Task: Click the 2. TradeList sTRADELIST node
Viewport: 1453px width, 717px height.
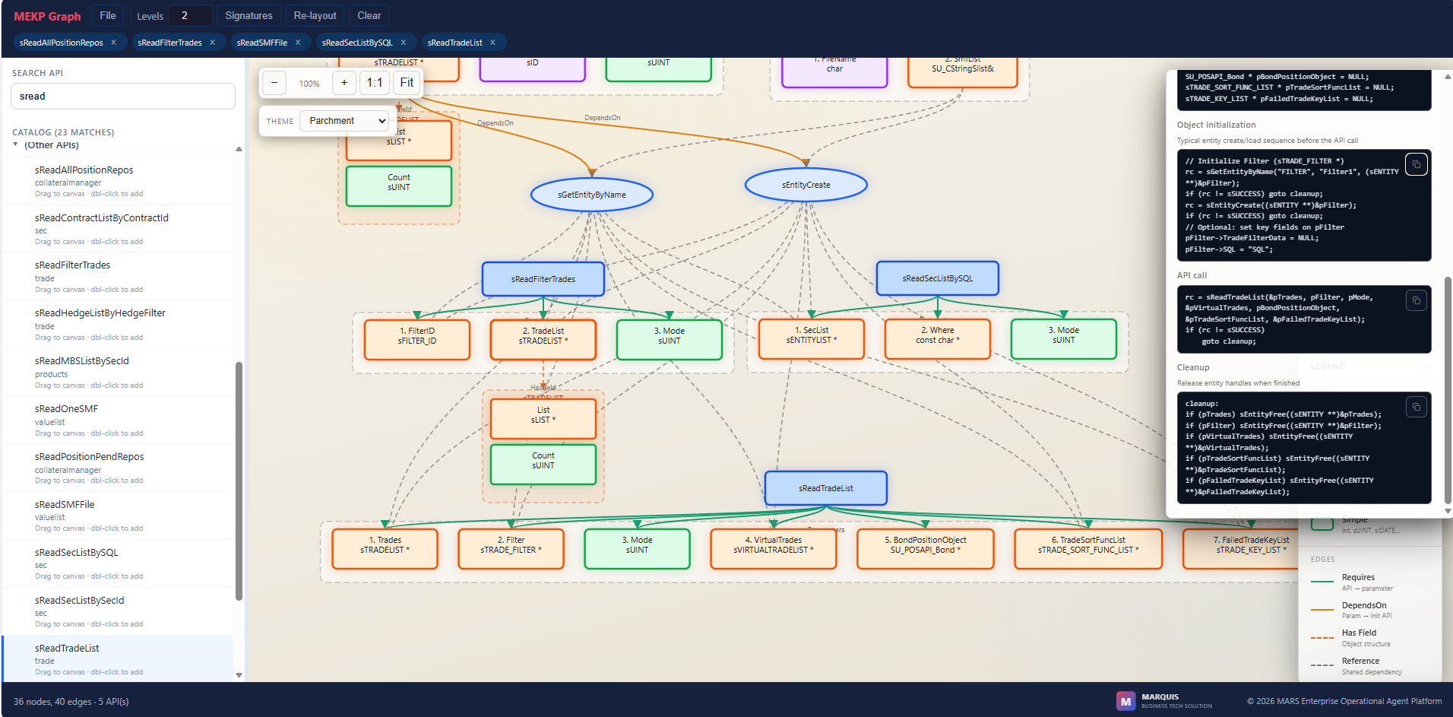Action: click(x=543, y=339)
